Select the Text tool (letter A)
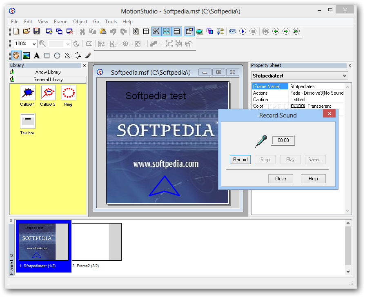The width and height of the screenshot is (365, 297). [x=37, y=55]
